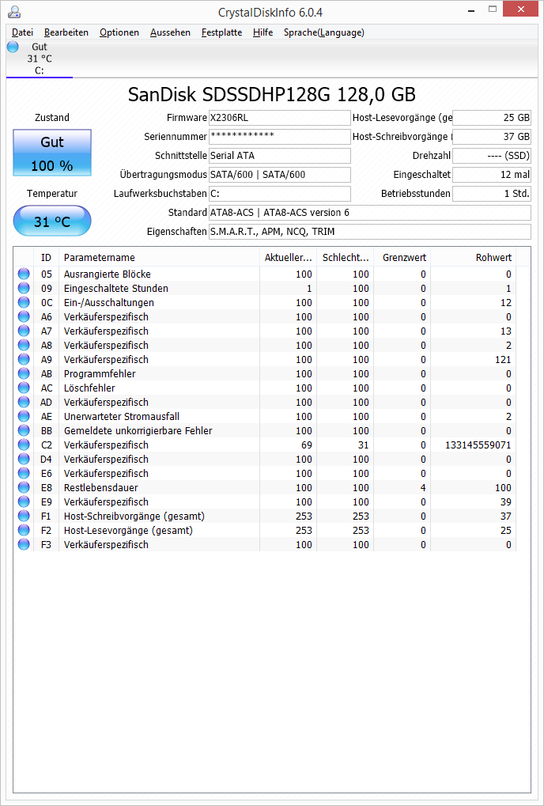Image resolution: width=544 pixels, height=806 pixels.
Task: Click current value 69 in row C2
Action: [x=307, y=445]
